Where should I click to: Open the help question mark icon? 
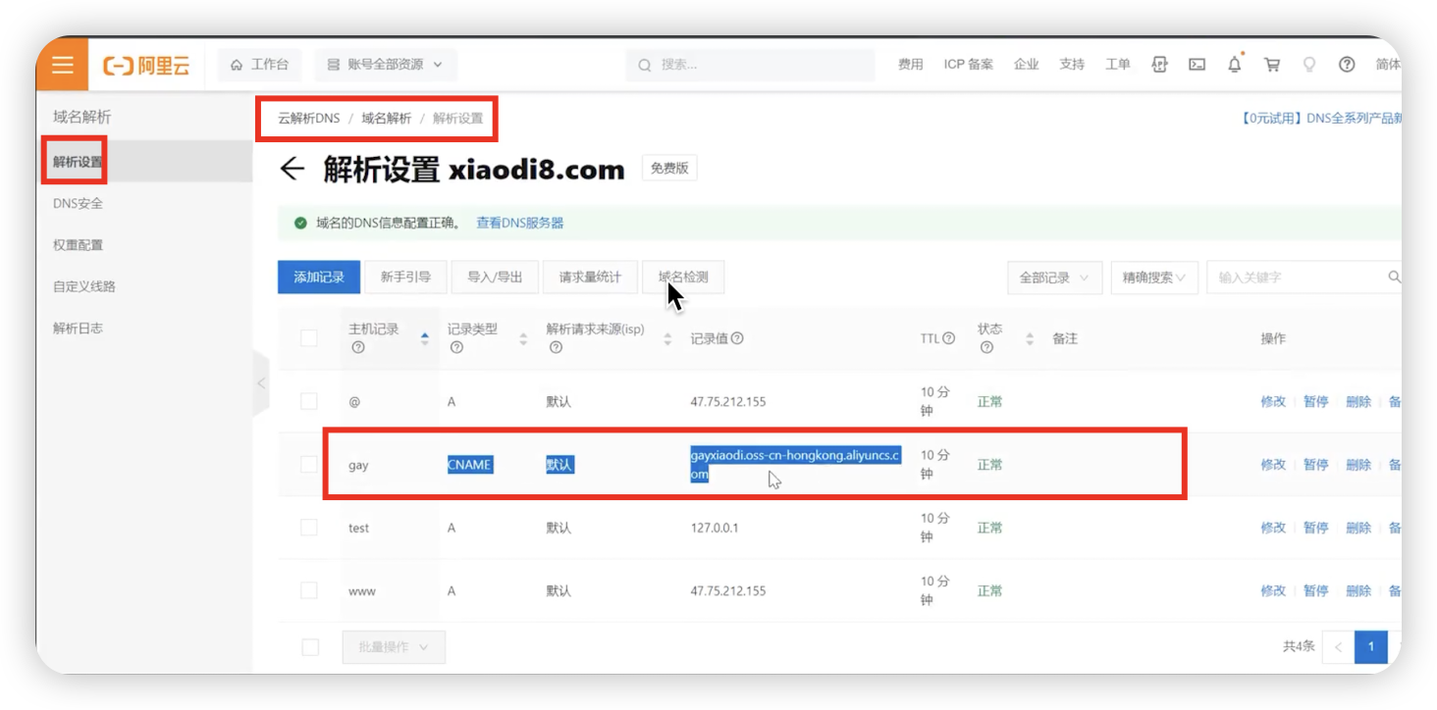coord(1347,65)
